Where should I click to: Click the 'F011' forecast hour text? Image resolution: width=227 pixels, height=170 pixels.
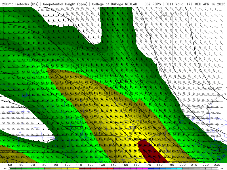169,4
